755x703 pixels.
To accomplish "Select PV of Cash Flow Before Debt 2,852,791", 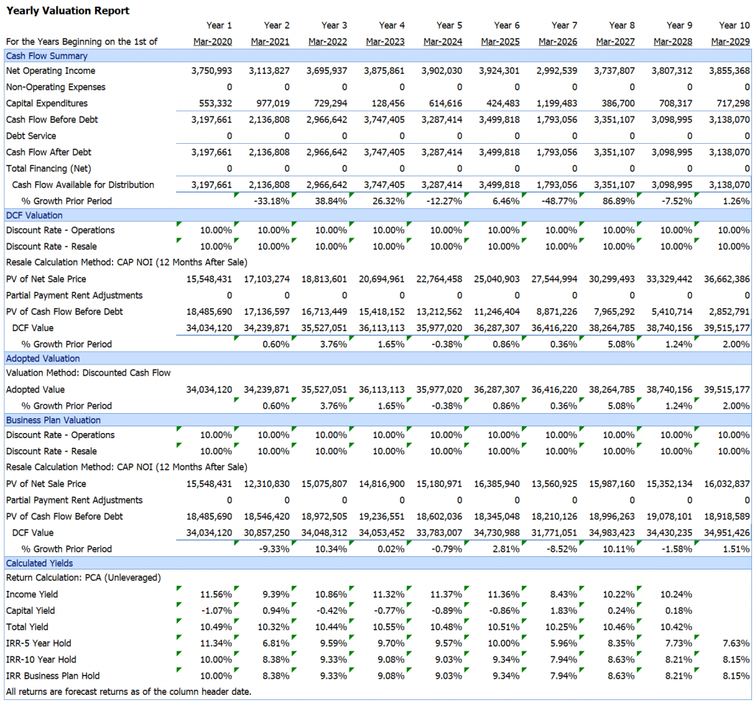I will (x=729, y=312).
